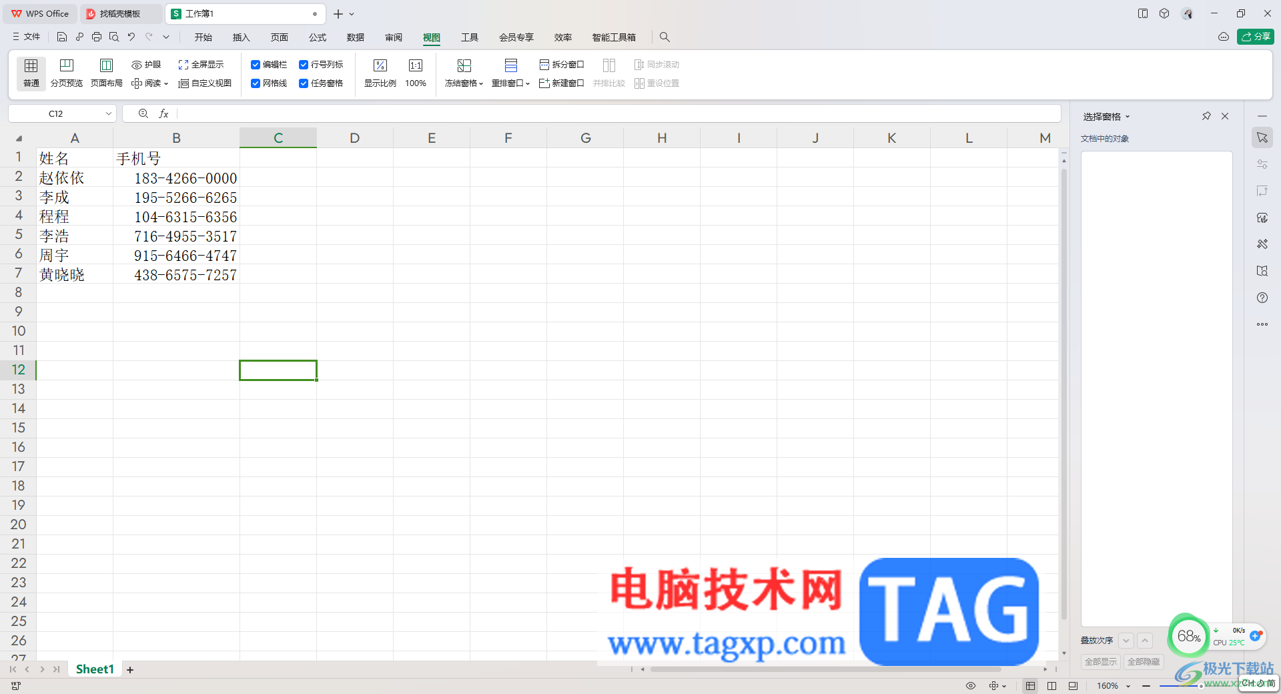Undo the last action
The width and height of the screenshot is (1281, 694).
131,37
